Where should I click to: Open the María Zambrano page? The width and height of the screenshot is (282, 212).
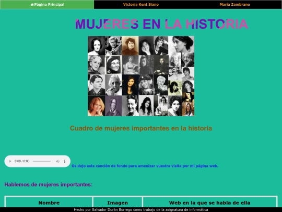click(x=234, y=5)
